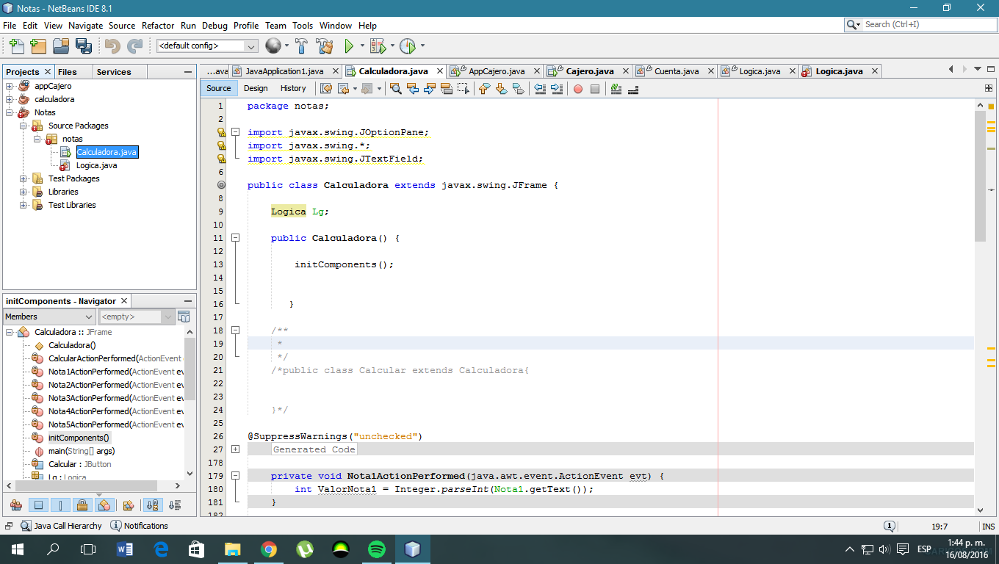
Task: Open Google Chrome from the taskbar
Action: pos(269,549)
